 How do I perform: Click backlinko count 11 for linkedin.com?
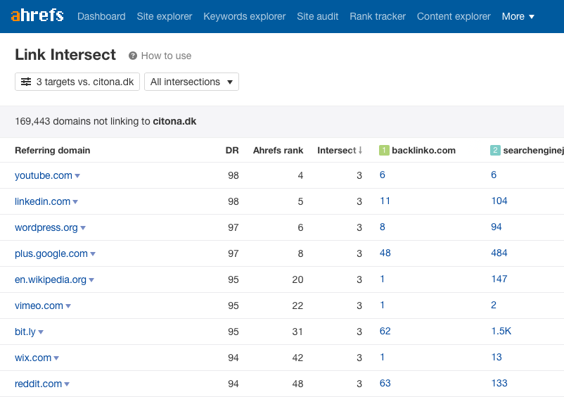pos(385,201)
